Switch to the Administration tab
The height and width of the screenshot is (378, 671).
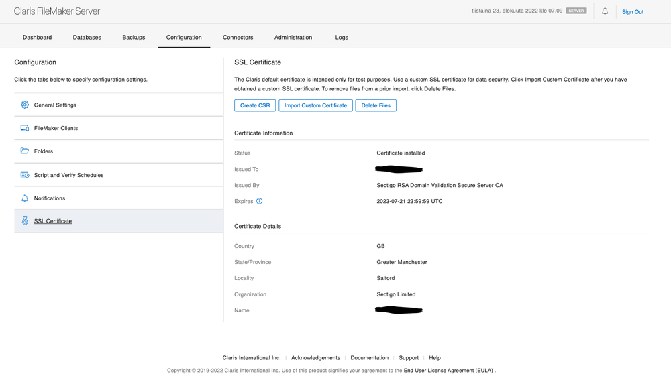(x=293, y=38)
